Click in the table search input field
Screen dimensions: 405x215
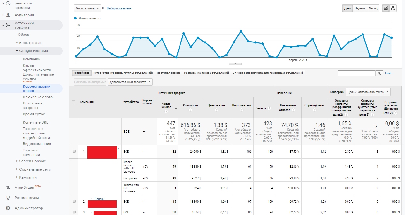tap(356, 73)
